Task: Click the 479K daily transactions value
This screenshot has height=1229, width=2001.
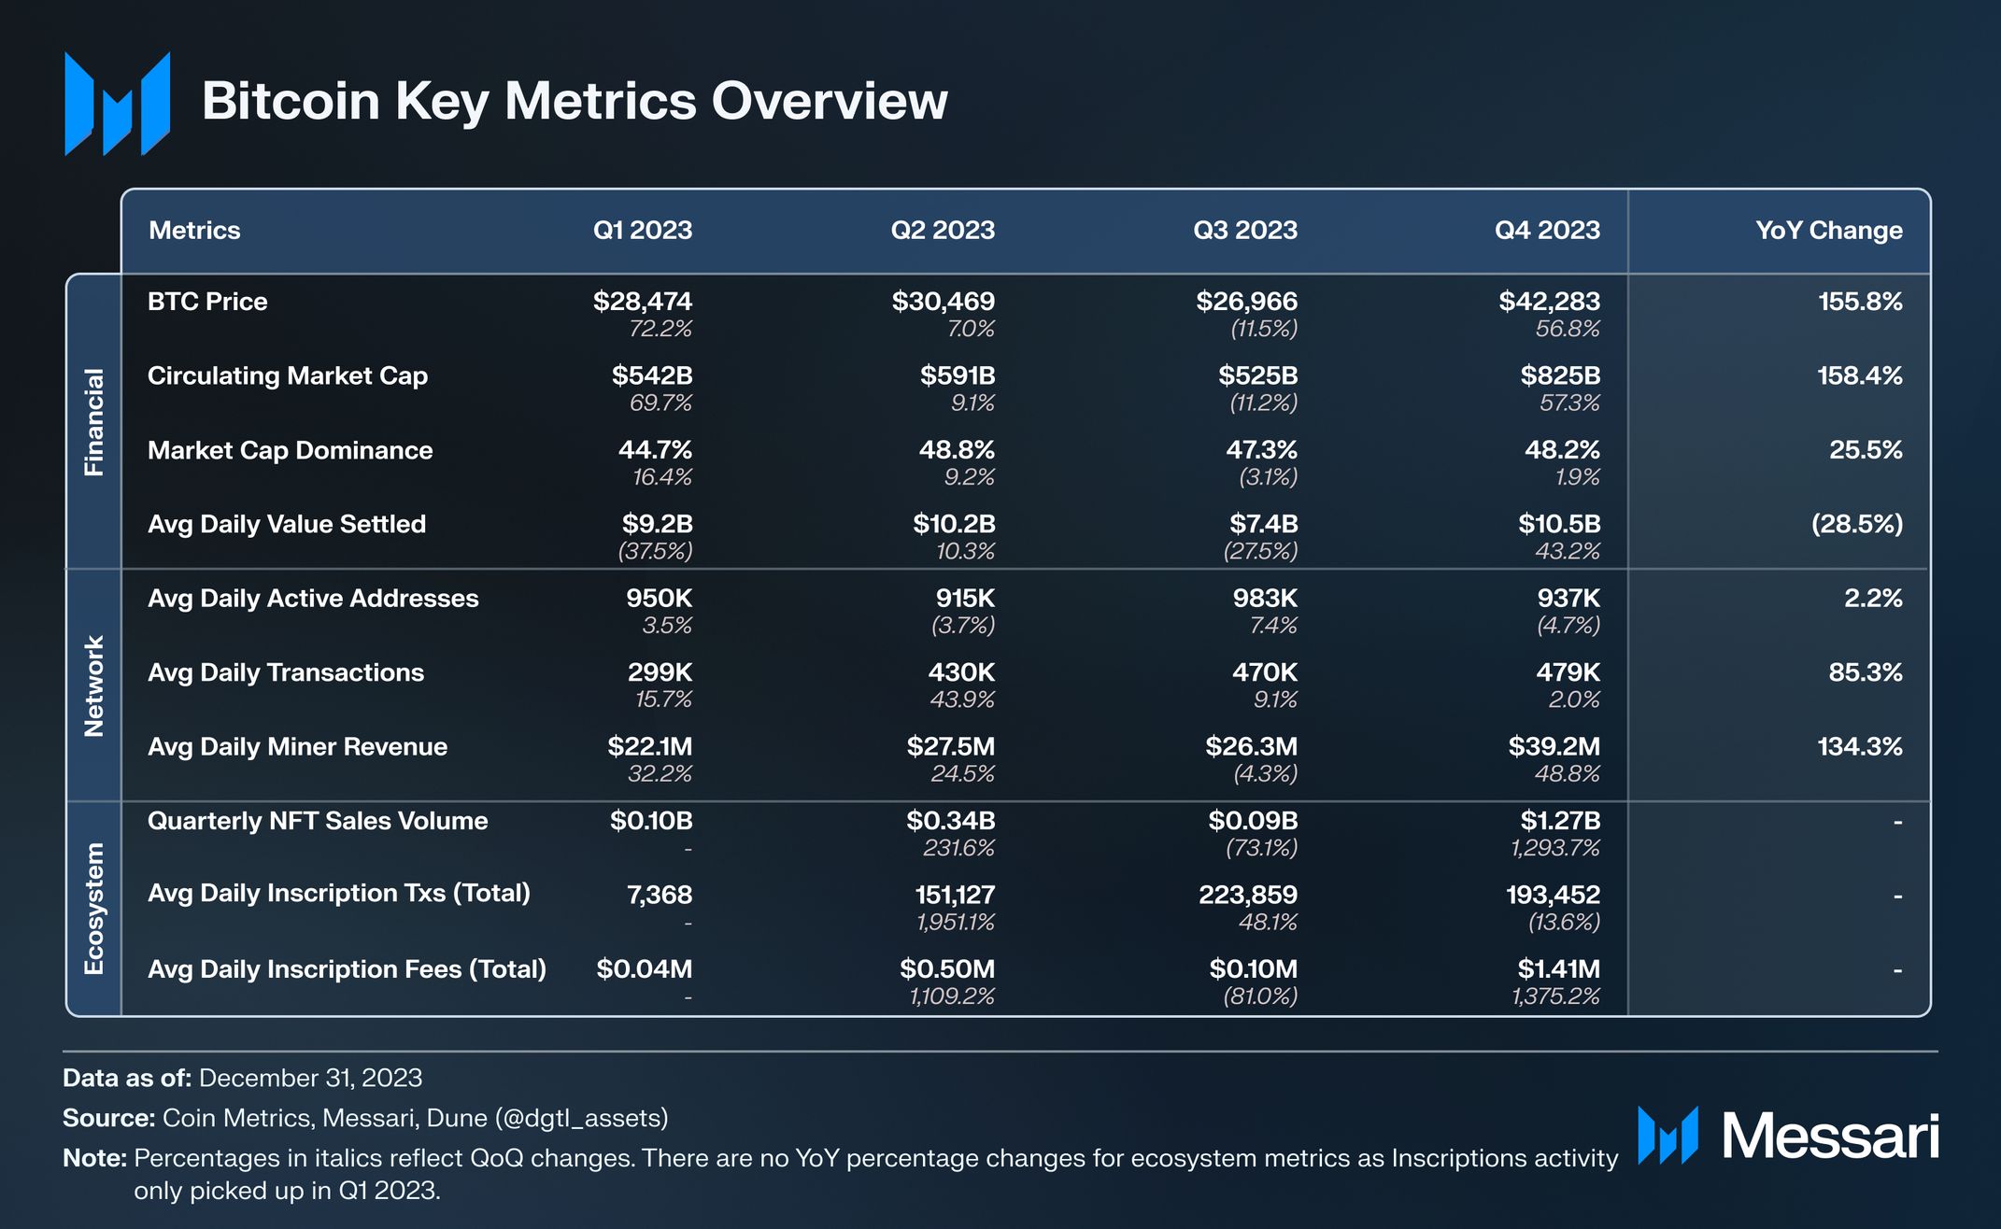Action: tap(1568, 672)
